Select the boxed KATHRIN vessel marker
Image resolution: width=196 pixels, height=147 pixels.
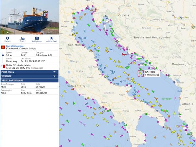(140, 73)
